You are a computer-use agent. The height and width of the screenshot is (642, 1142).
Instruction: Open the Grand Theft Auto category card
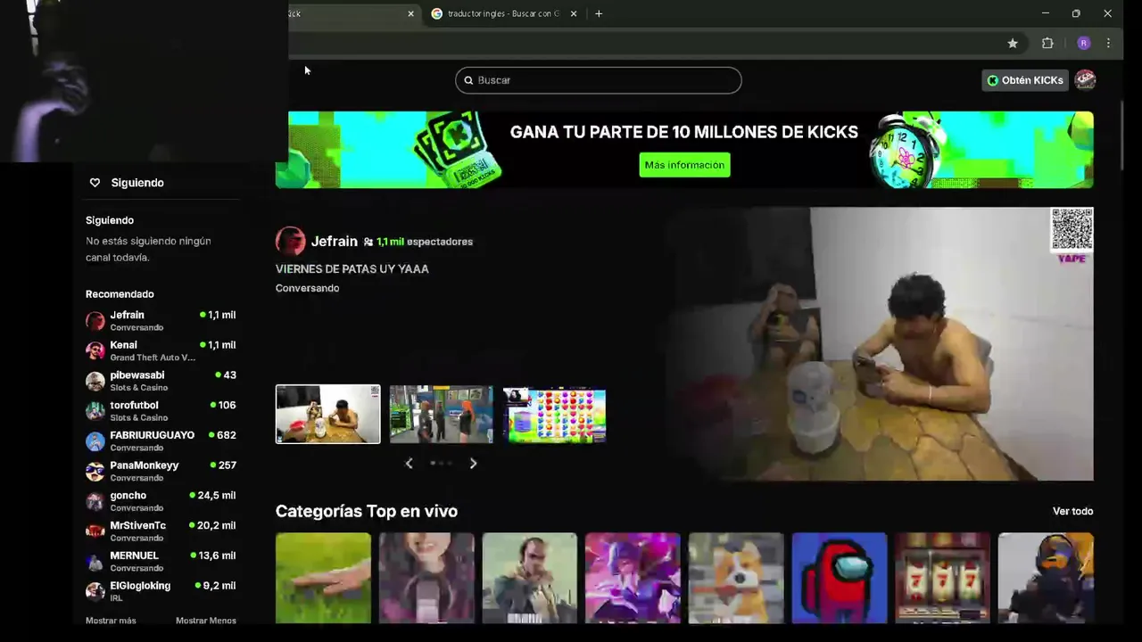530,578
